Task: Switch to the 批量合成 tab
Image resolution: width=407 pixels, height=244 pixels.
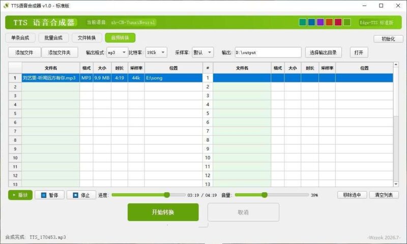Action: pyautogui.click(x=53, y=38)
